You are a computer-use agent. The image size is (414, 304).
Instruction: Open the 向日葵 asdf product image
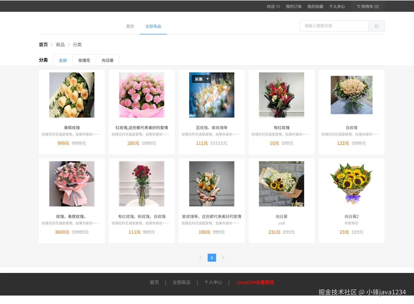(282, 184)
